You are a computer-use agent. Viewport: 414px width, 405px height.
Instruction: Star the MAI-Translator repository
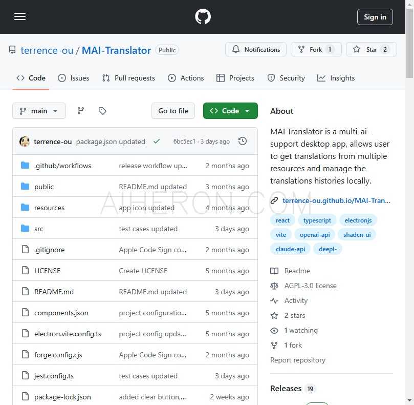(x=371, y=49)
